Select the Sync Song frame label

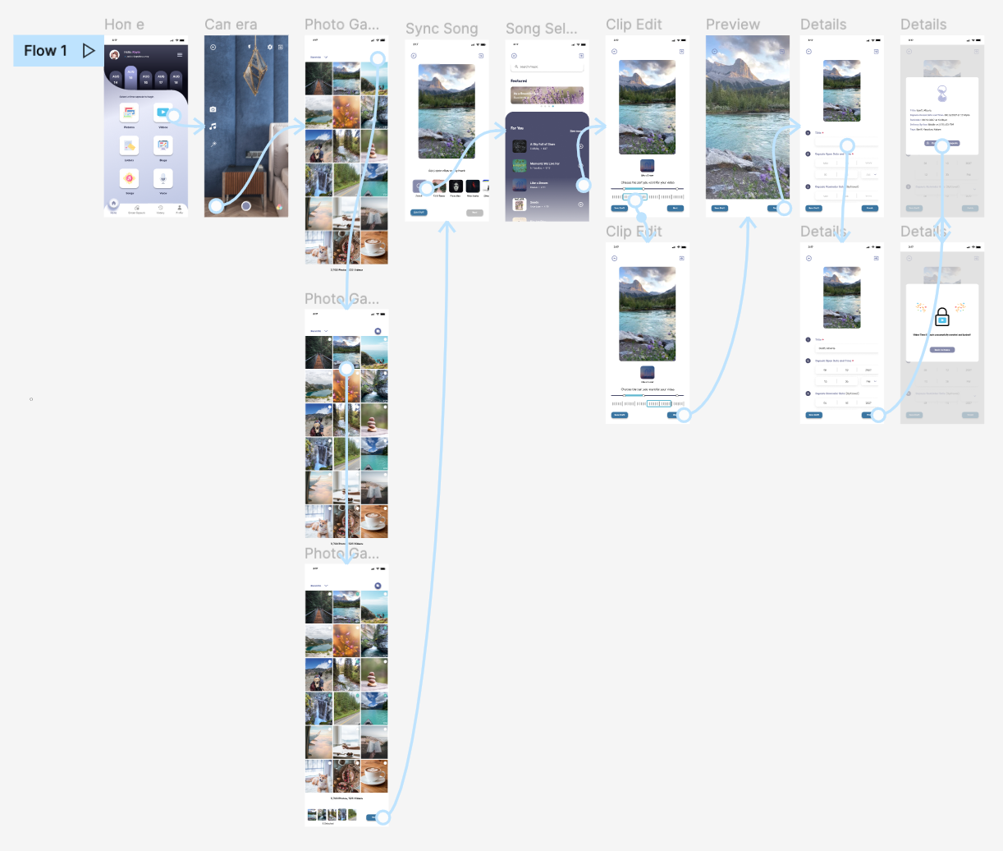(442, 29)
